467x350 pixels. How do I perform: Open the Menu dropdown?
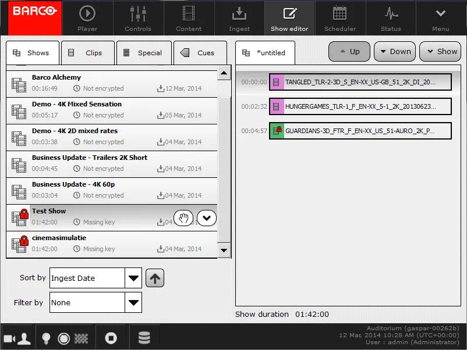(x=441, y=18)
